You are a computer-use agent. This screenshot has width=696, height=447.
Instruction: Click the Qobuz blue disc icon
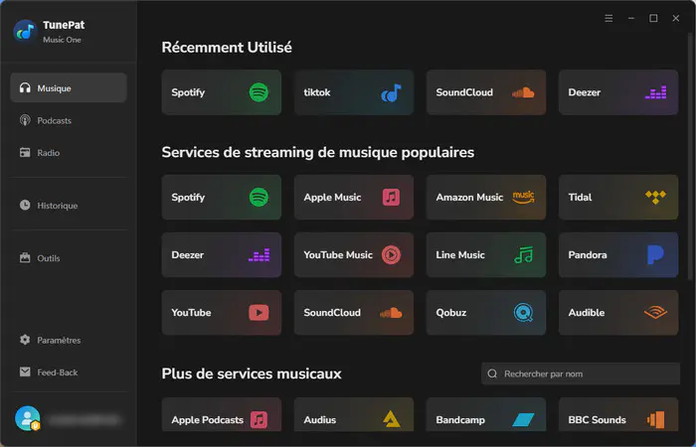[x=523, y=313]
